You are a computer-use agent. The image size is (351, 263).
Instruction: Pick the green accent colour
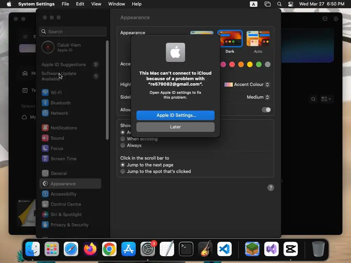point(259,64)
